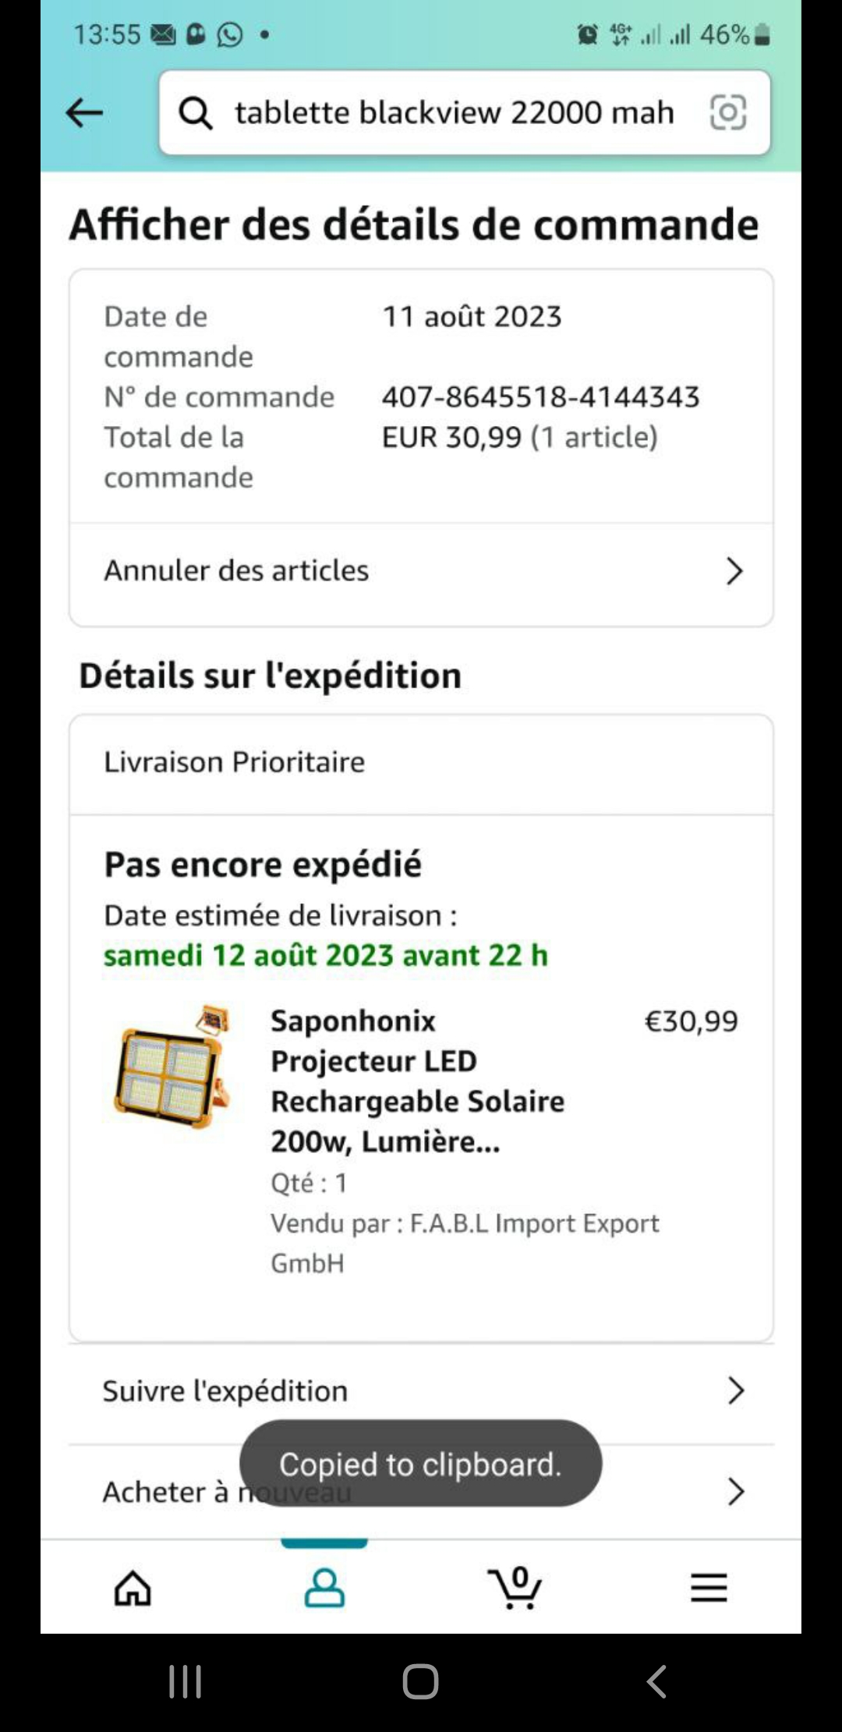The image size is (842, 1732).
Task: Tap Android back navigation chevron
Action: pyautogui.click(x=656, y=1682)
